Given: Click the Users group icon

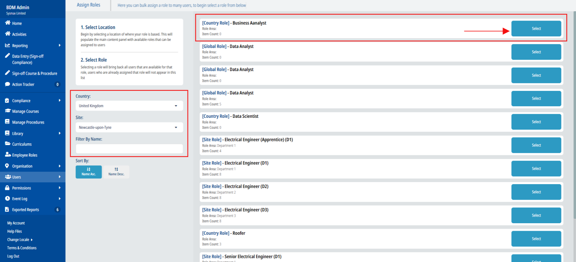Looking at the screenshot, I should click(x=8, y=177).
